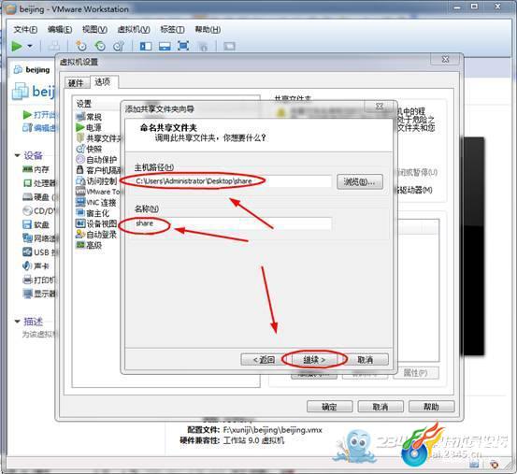Open the snapshot manager toolbar icon

[x=119, y=46]
